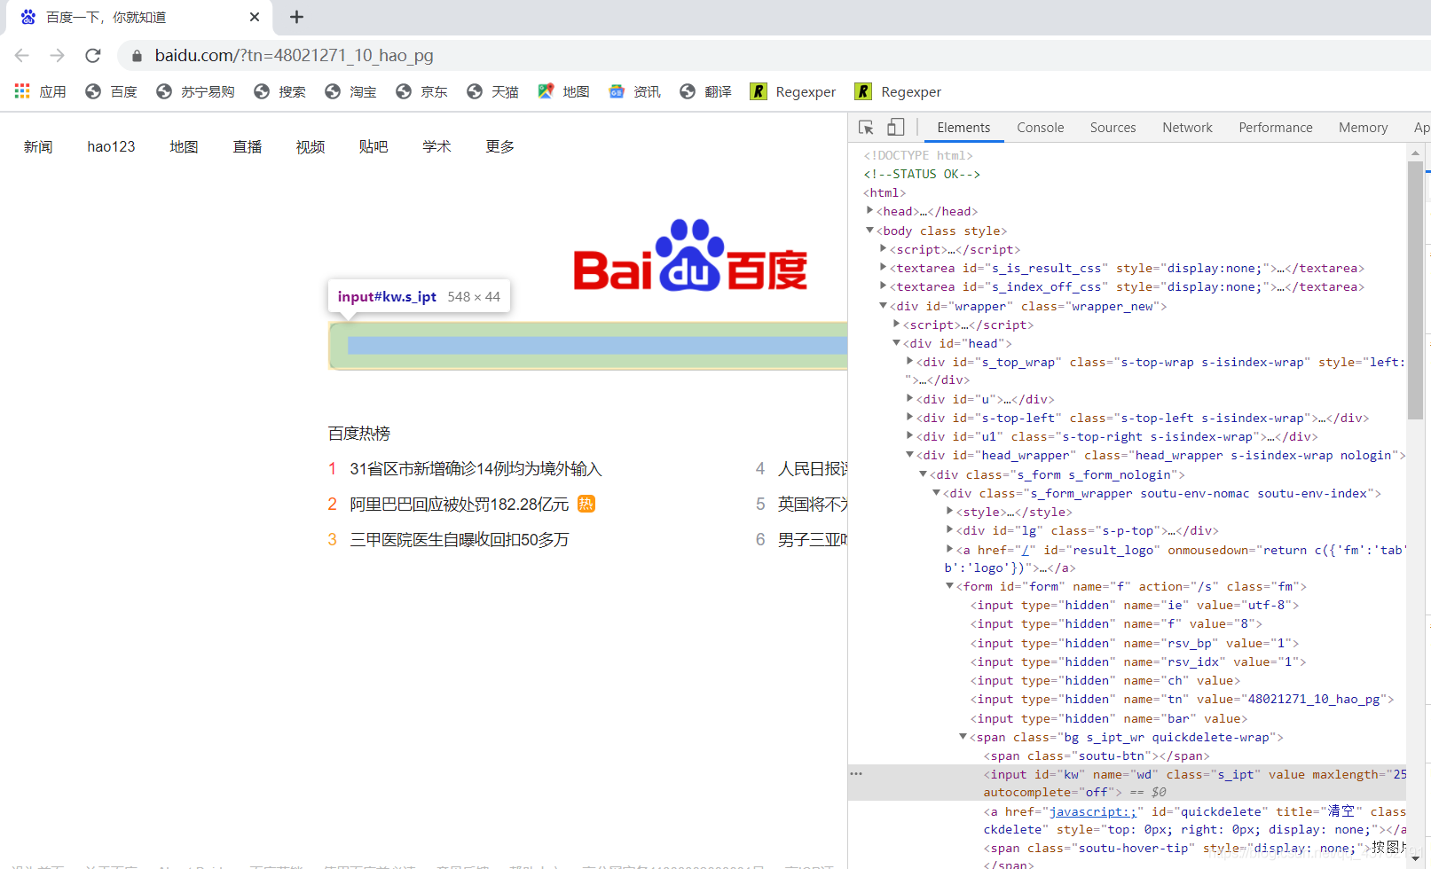Click the 视频 navigation link

311,146
